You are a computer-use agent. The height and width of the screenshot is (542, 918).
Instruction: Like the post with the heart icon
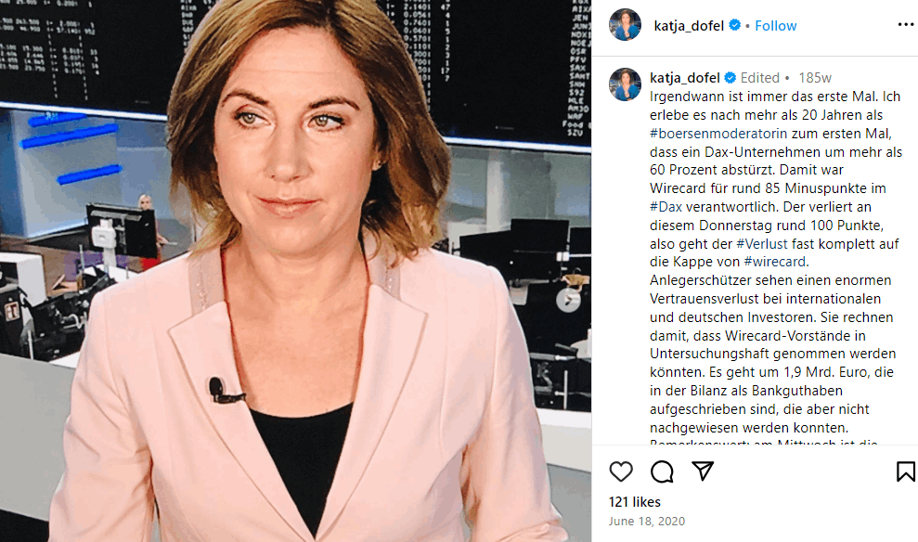point(621,471)
